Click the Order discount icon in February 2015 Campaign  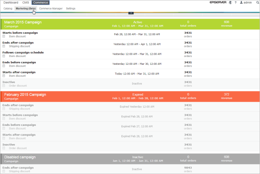click(x=4, y=148)
